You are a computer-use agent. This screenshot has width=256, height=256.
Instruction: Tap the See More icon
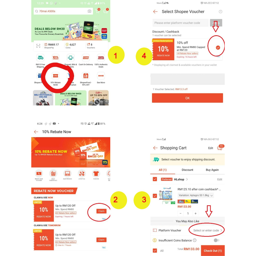tap(101, 76)
